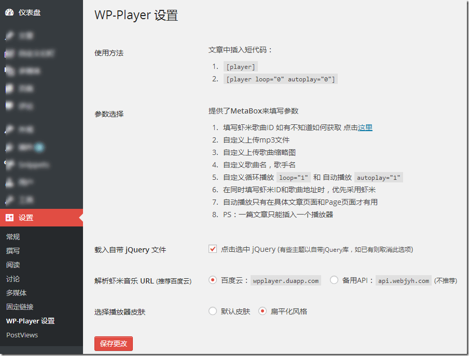
Task: Click the 选择播放器皮肤 label
Action: [120, 312]
